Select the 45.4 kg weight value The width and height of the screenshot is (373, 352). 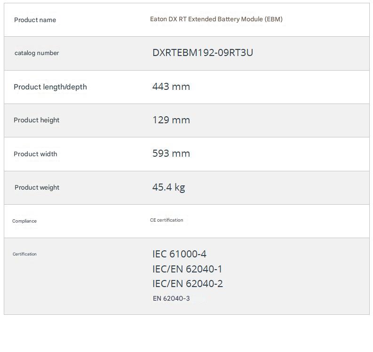(168, 187)
